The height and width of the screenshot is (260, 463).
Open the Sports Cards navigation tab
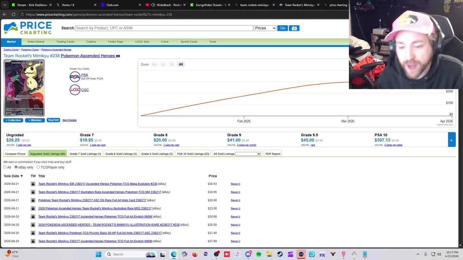click(x=189, y=42)
